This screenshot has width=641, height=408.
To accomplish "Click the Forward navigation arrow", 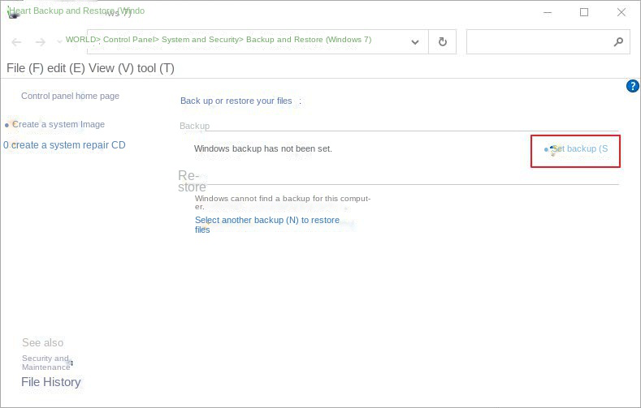I will click(40, 42).
